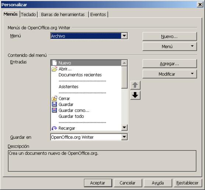Click the Guardar floppy disk icon
This screenshot has height=190, width=205.
tap(55, 104)
